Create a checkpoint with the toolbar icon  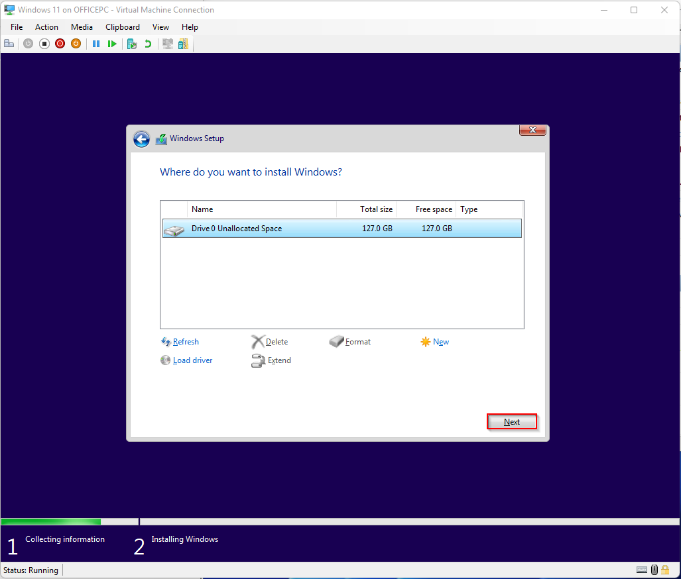[x=132, y=43]
